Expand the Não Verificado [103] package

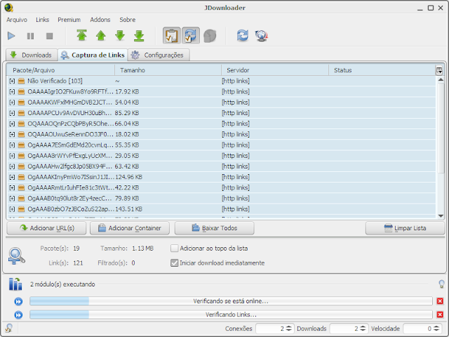(12, 81)
